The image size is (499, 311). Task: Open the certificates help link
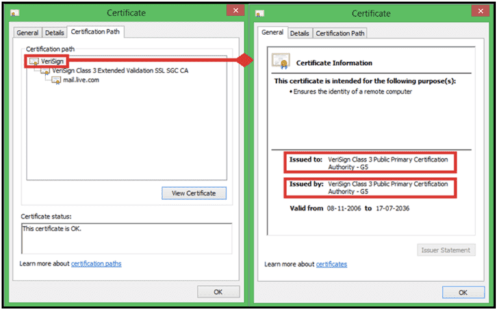(331, 264)
